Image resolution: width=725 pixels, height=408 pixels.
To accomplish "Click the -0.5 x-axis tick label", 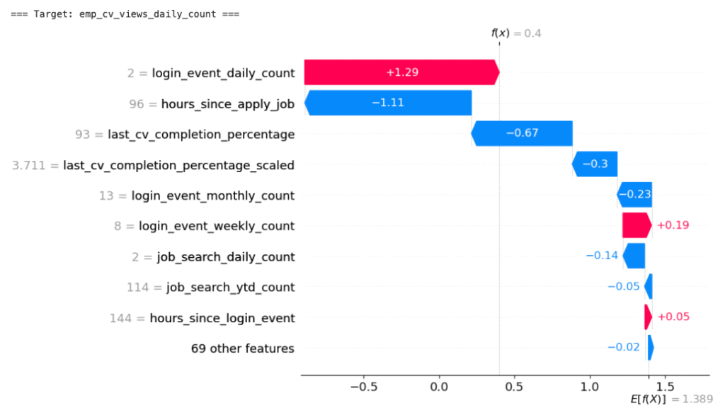I will [363, 387].
